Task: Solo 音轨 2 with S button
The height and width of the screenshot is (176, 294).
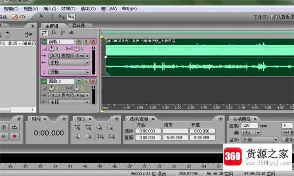Action: (86, 81)
